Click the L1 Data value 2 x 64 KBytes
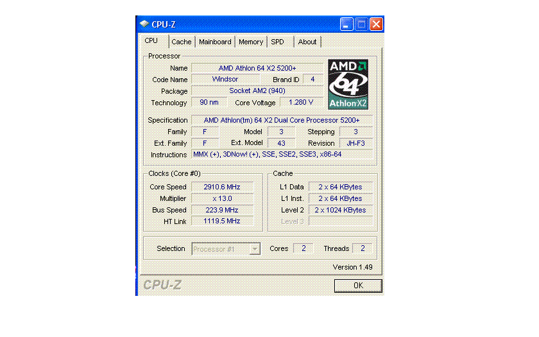The image size is (539, 337). pyautogui.click(x=340, y=187)
